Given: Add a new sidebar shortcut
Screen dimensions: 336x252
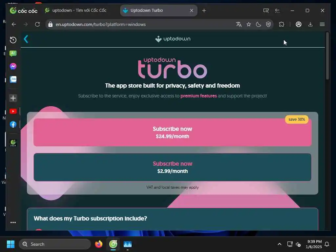Looking at the screenshot, I should [13, 98].
